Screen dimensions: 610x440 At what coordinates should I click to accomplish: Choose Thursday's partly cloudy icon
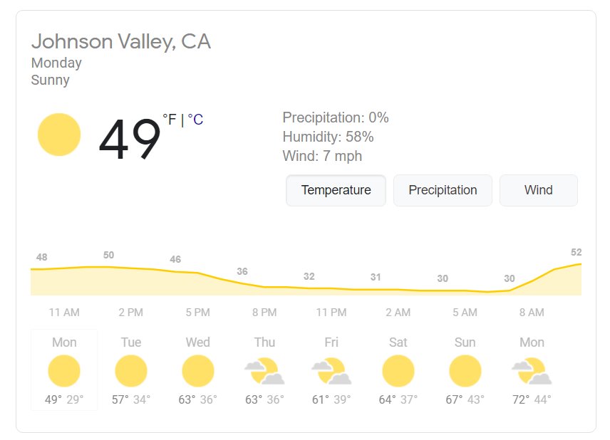(264, 371)
